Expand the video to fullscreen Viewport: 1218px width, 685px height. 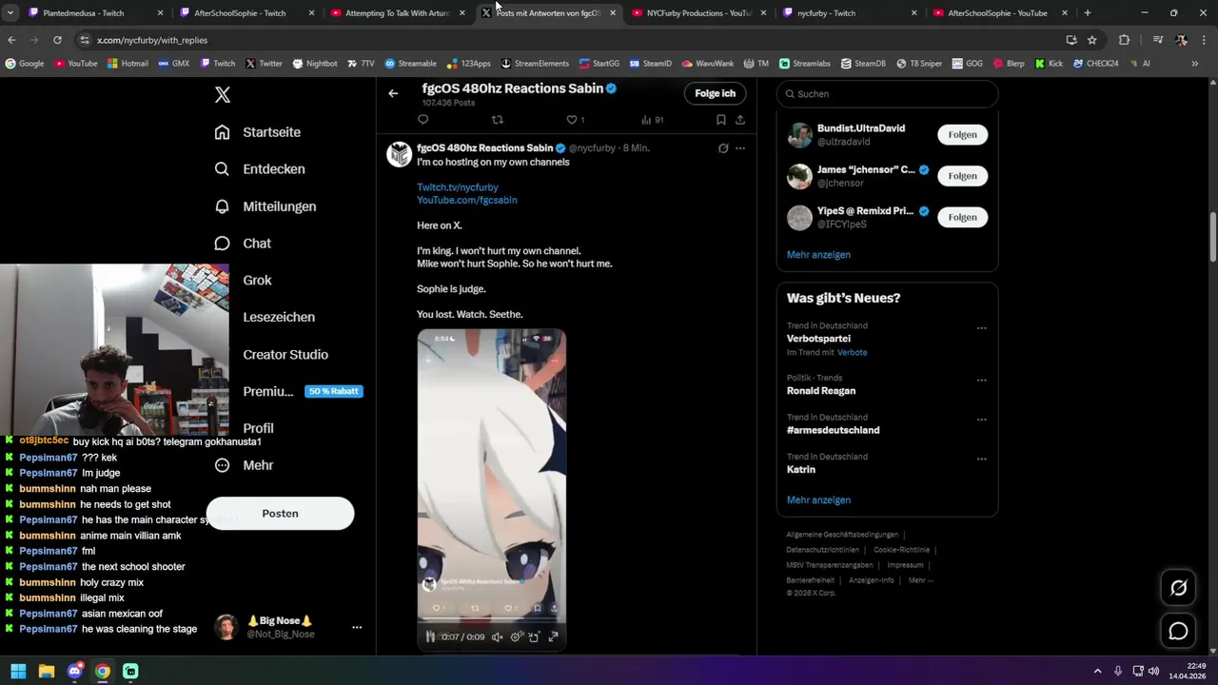point(553,636)
